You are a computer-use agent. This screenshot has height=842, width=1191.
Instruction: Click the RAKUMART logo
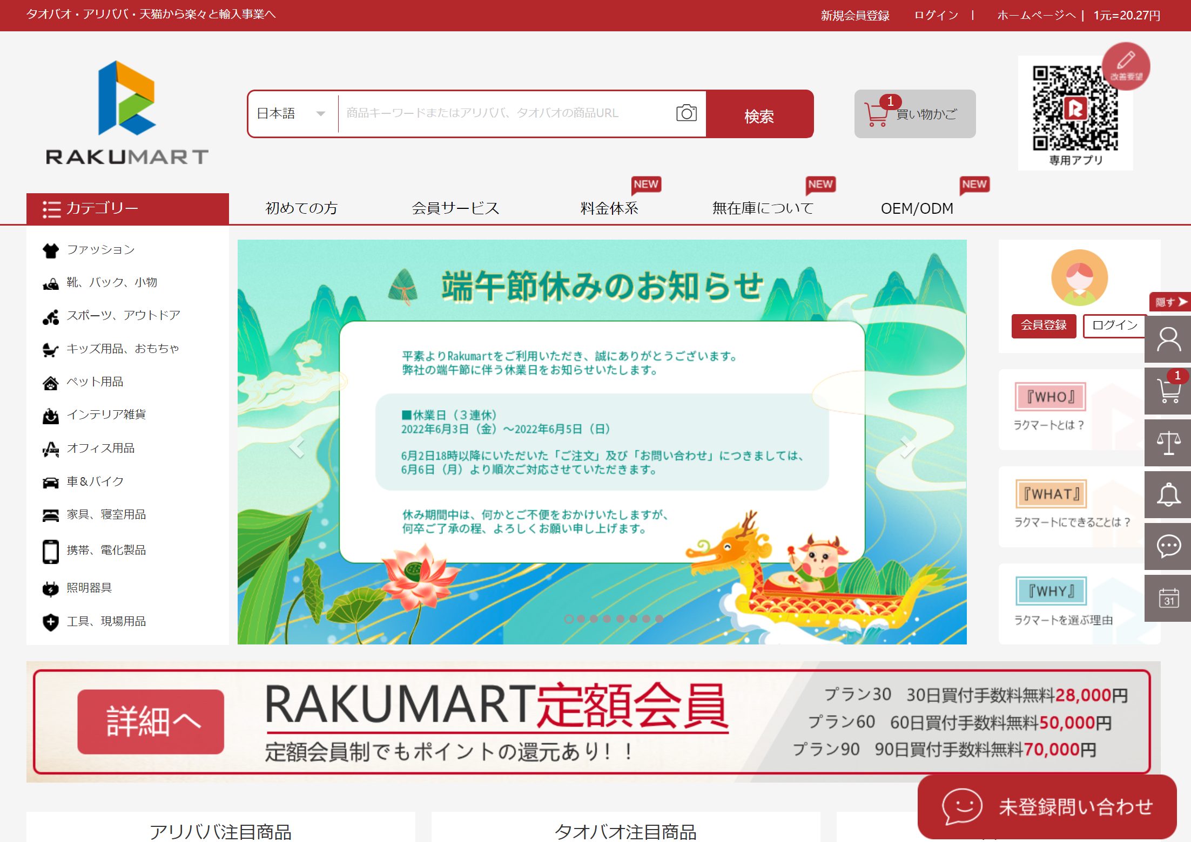(x=127, y=112)
